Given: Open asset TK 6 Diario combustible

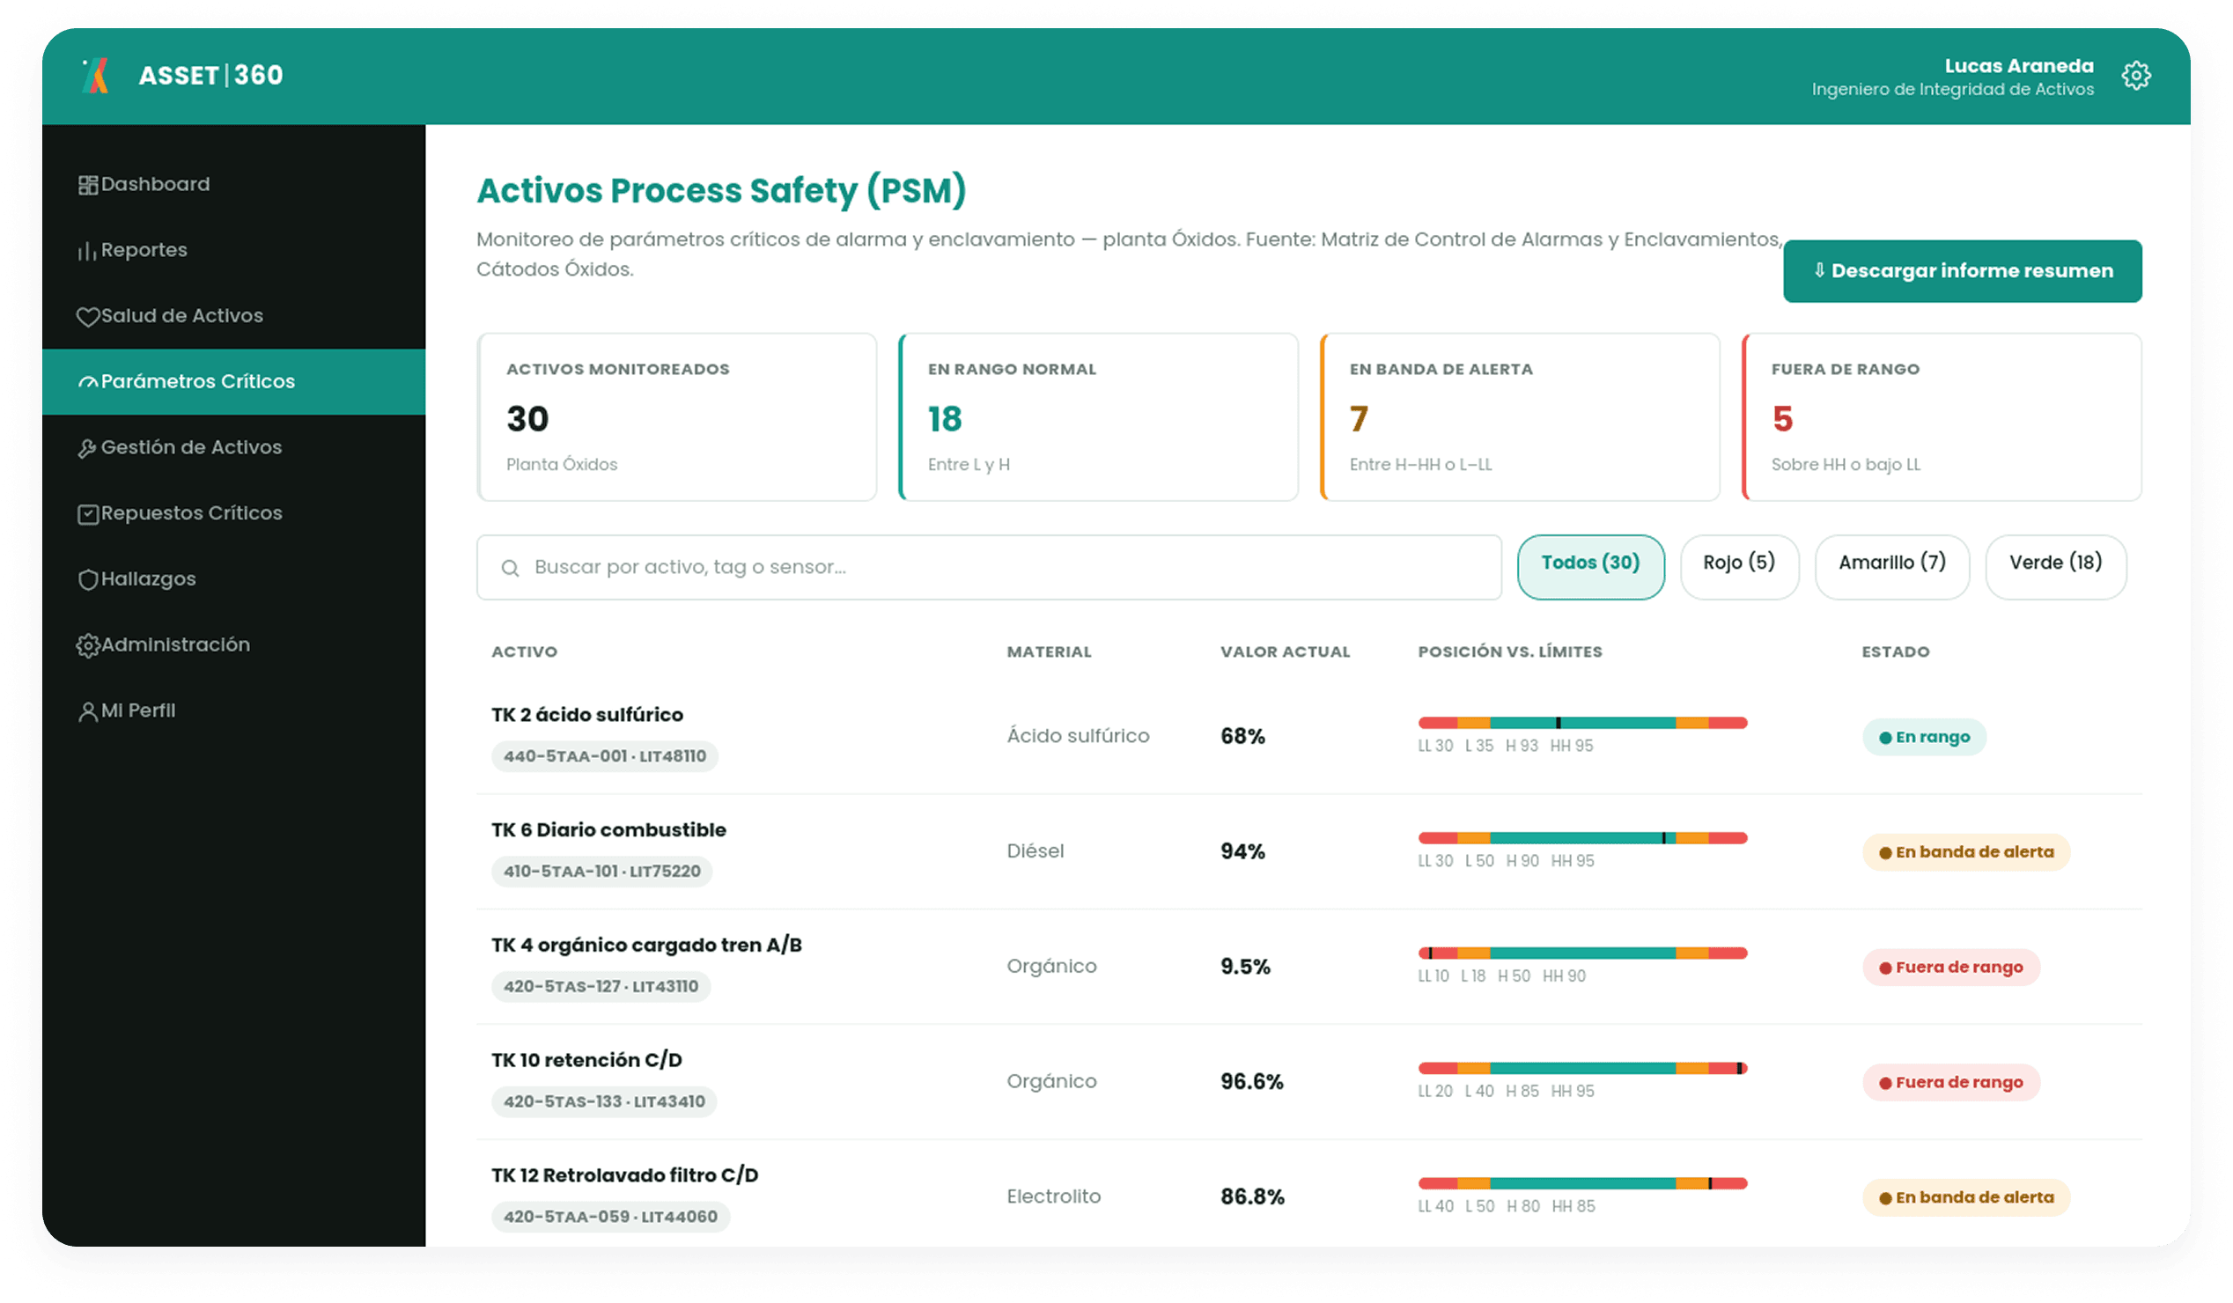Looking at the screenshot, I should point(608,830).
